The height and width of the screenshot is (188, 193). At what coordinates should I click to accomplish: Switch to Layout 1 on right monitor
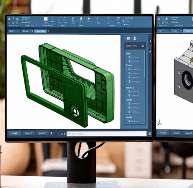pos(176,133)
